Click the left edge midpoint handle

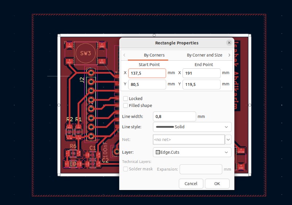[x=59, y=105]
